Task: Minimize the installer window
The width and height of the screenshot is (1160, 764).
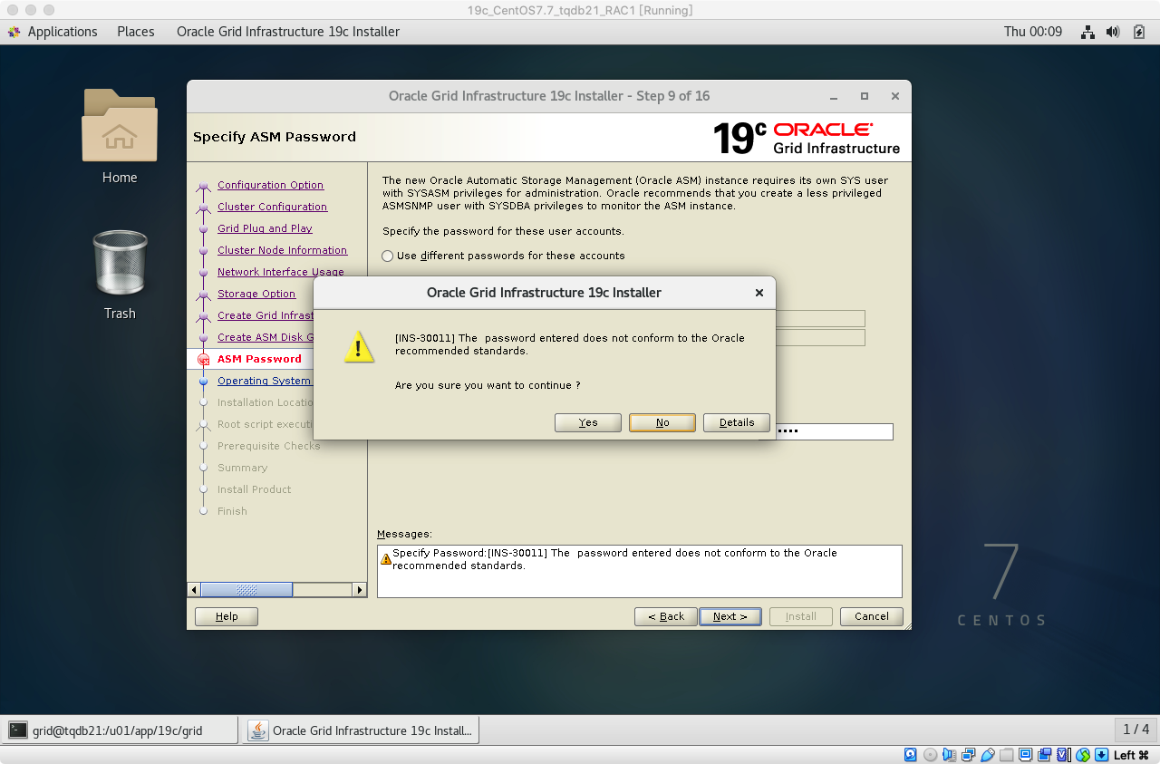Action: tap(834, 96)
